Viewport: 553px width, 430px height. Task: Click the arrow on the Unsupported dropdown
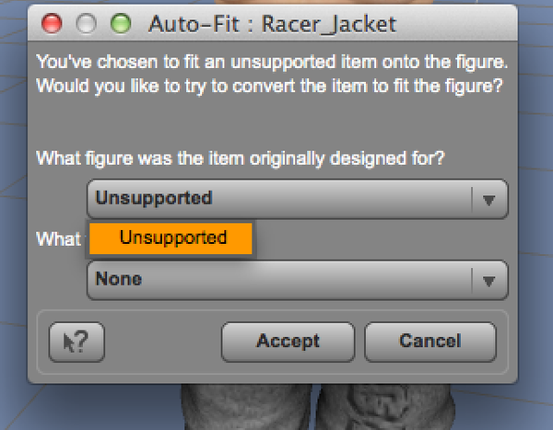[x=489, y=199]
